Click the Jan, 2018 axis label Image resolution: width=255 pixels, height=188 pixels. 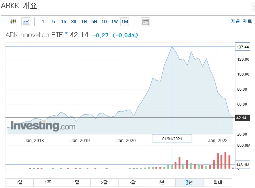coord(34,140)
